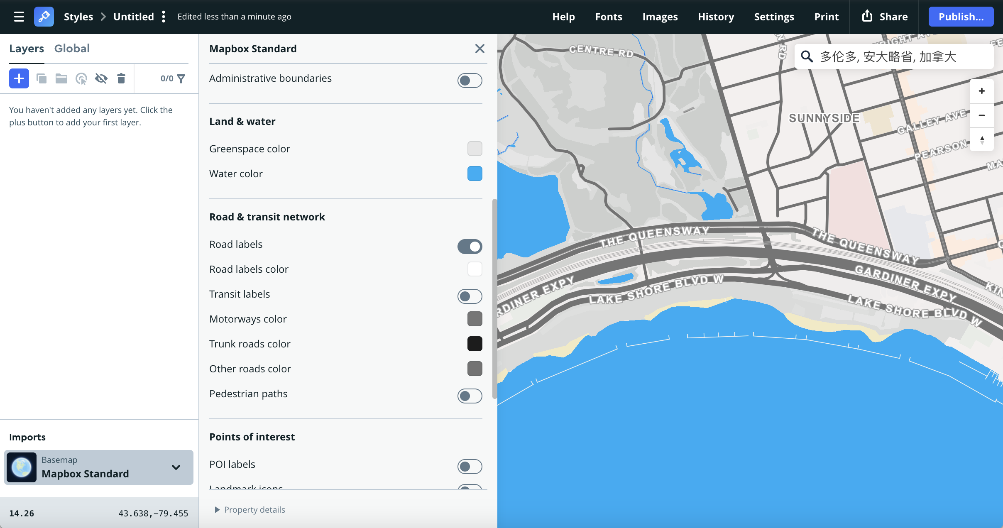Screen dimensions: 1003x528
Task: Enable the Administrative boundaries toggle
Action: point(469,80)
